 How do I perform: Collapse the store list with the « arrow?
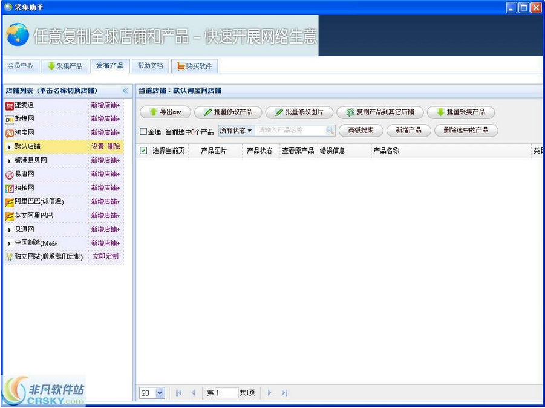click(125, 90)
